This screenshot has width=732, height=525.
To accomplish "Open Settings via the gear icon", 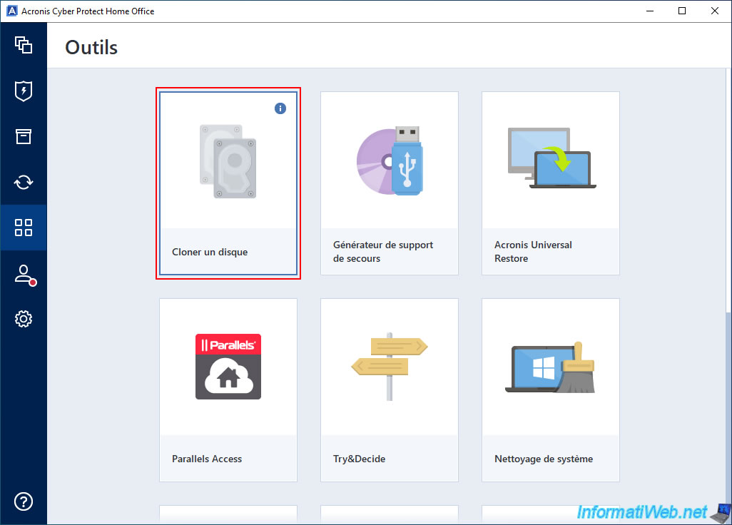I will pyautogui.click(x=24, y=319).
